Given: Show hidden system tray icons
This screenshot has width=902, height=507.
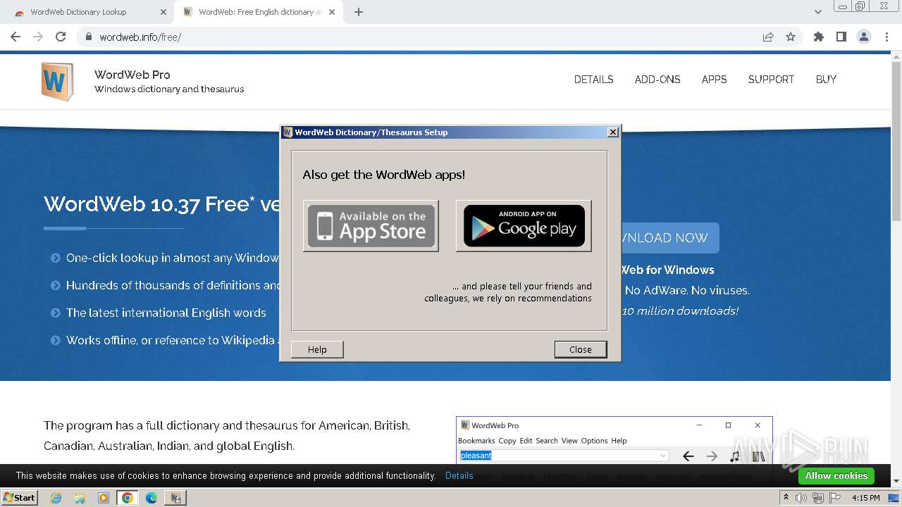Looking at the screenshot, I should coord(786,497).
